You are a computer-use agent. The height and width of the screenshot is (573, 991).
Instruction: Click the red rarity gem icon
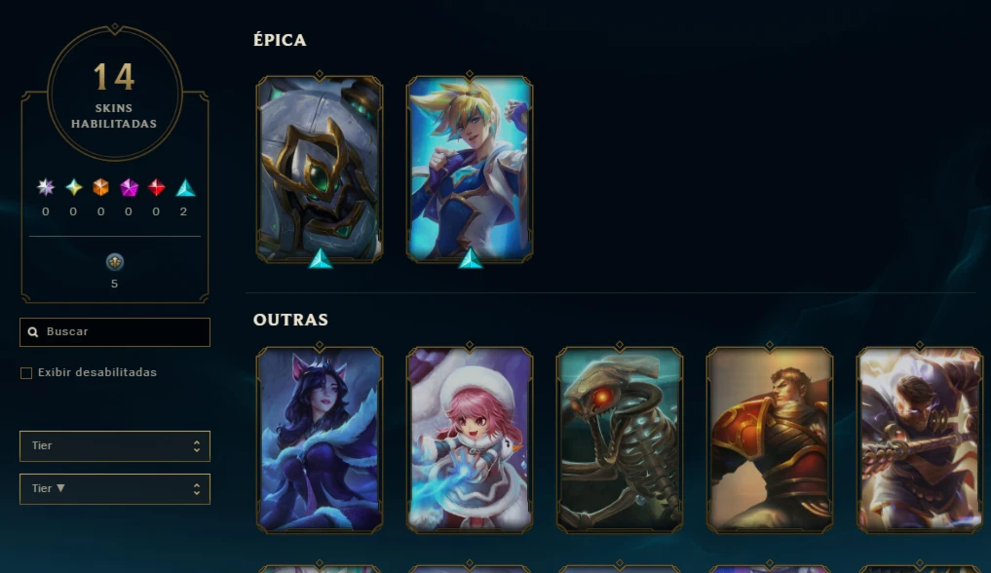tap(156, 188)
